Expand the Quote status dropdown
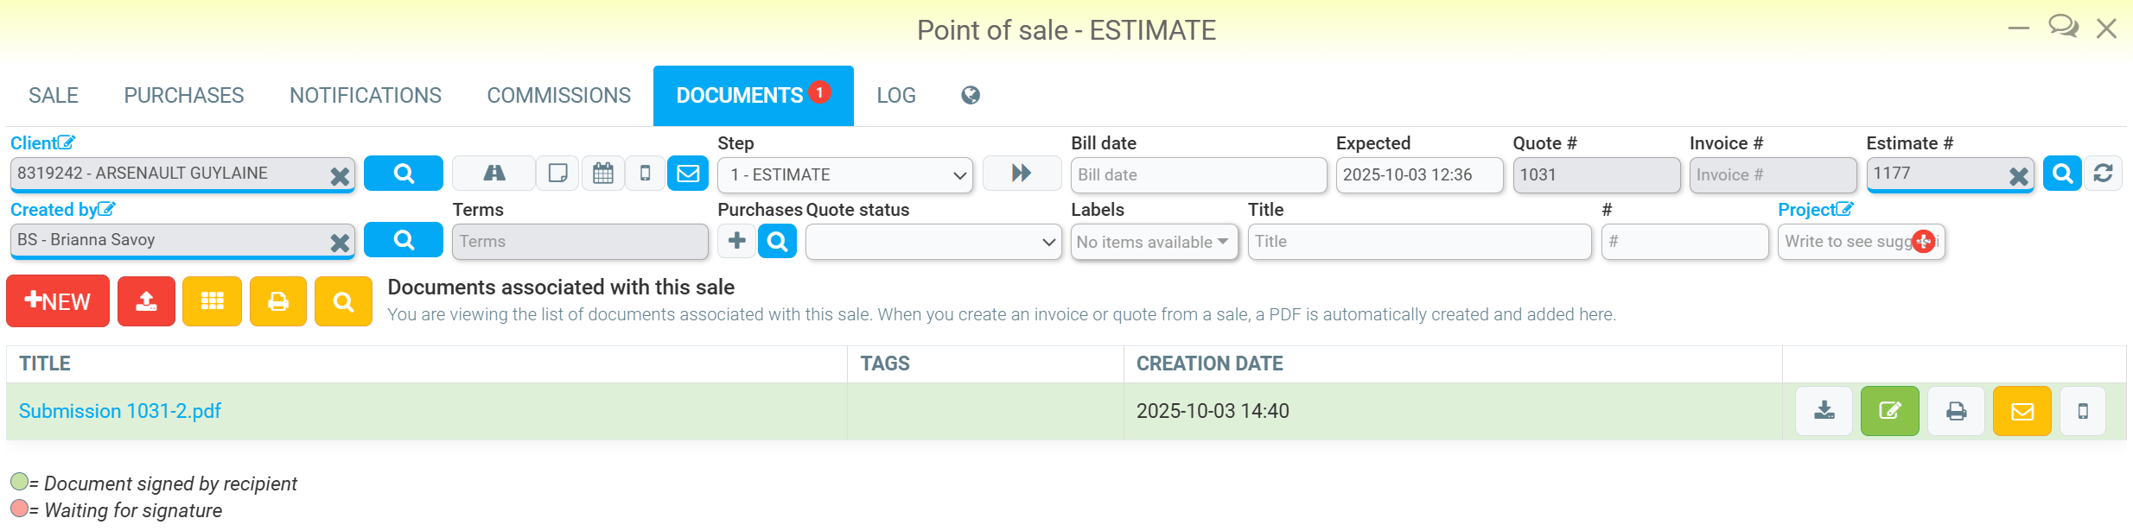The width and height of the screenshot is (2133, 531). click(x=933, y=242)
